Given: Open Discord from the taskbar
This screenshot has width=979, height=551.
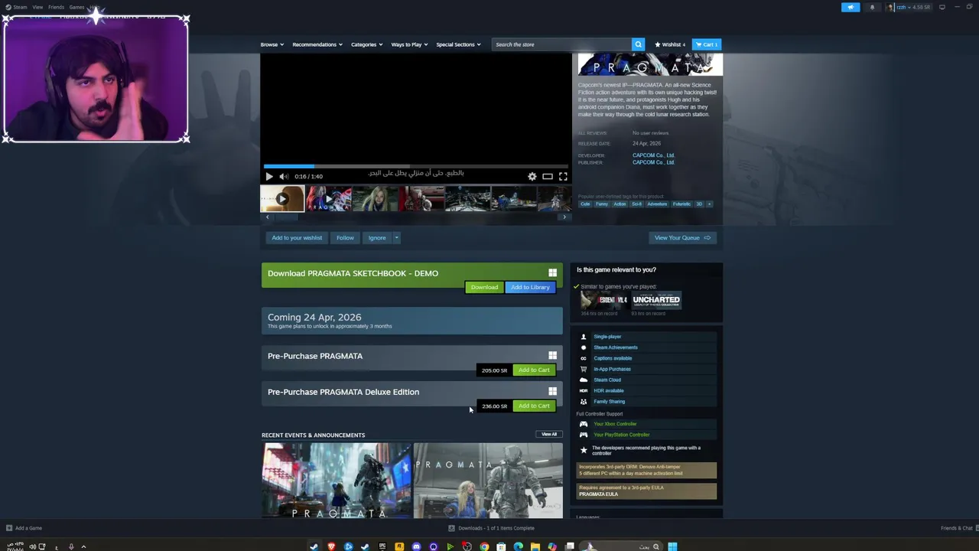Looking at the screenshot, I should point(416,546).
